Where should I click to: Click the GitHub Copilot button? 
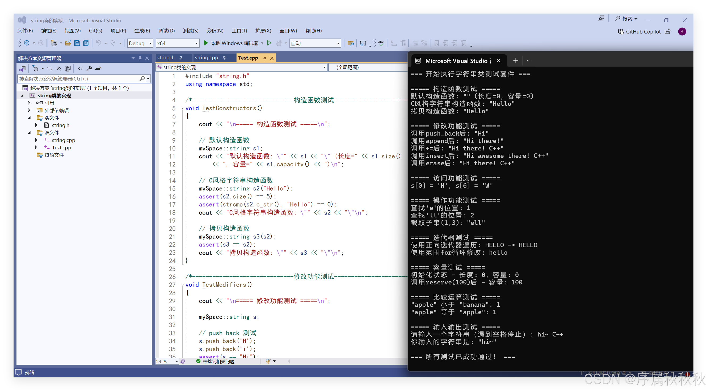[639, 32]
